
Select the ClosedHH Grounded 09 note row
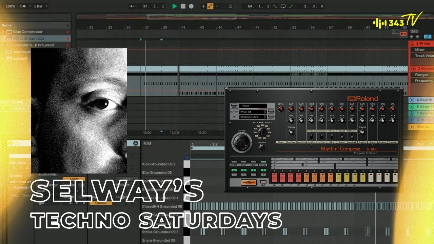pyautogui.click(x=162, y=206)
